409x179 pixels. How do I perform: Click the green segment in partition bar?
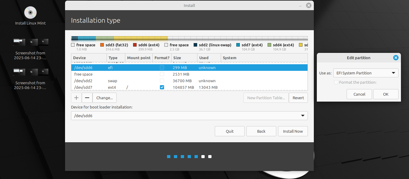click(x=105, y=38)
